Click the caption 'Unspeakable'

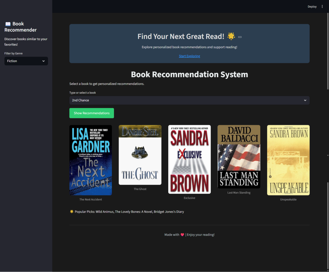coord(288,199)
